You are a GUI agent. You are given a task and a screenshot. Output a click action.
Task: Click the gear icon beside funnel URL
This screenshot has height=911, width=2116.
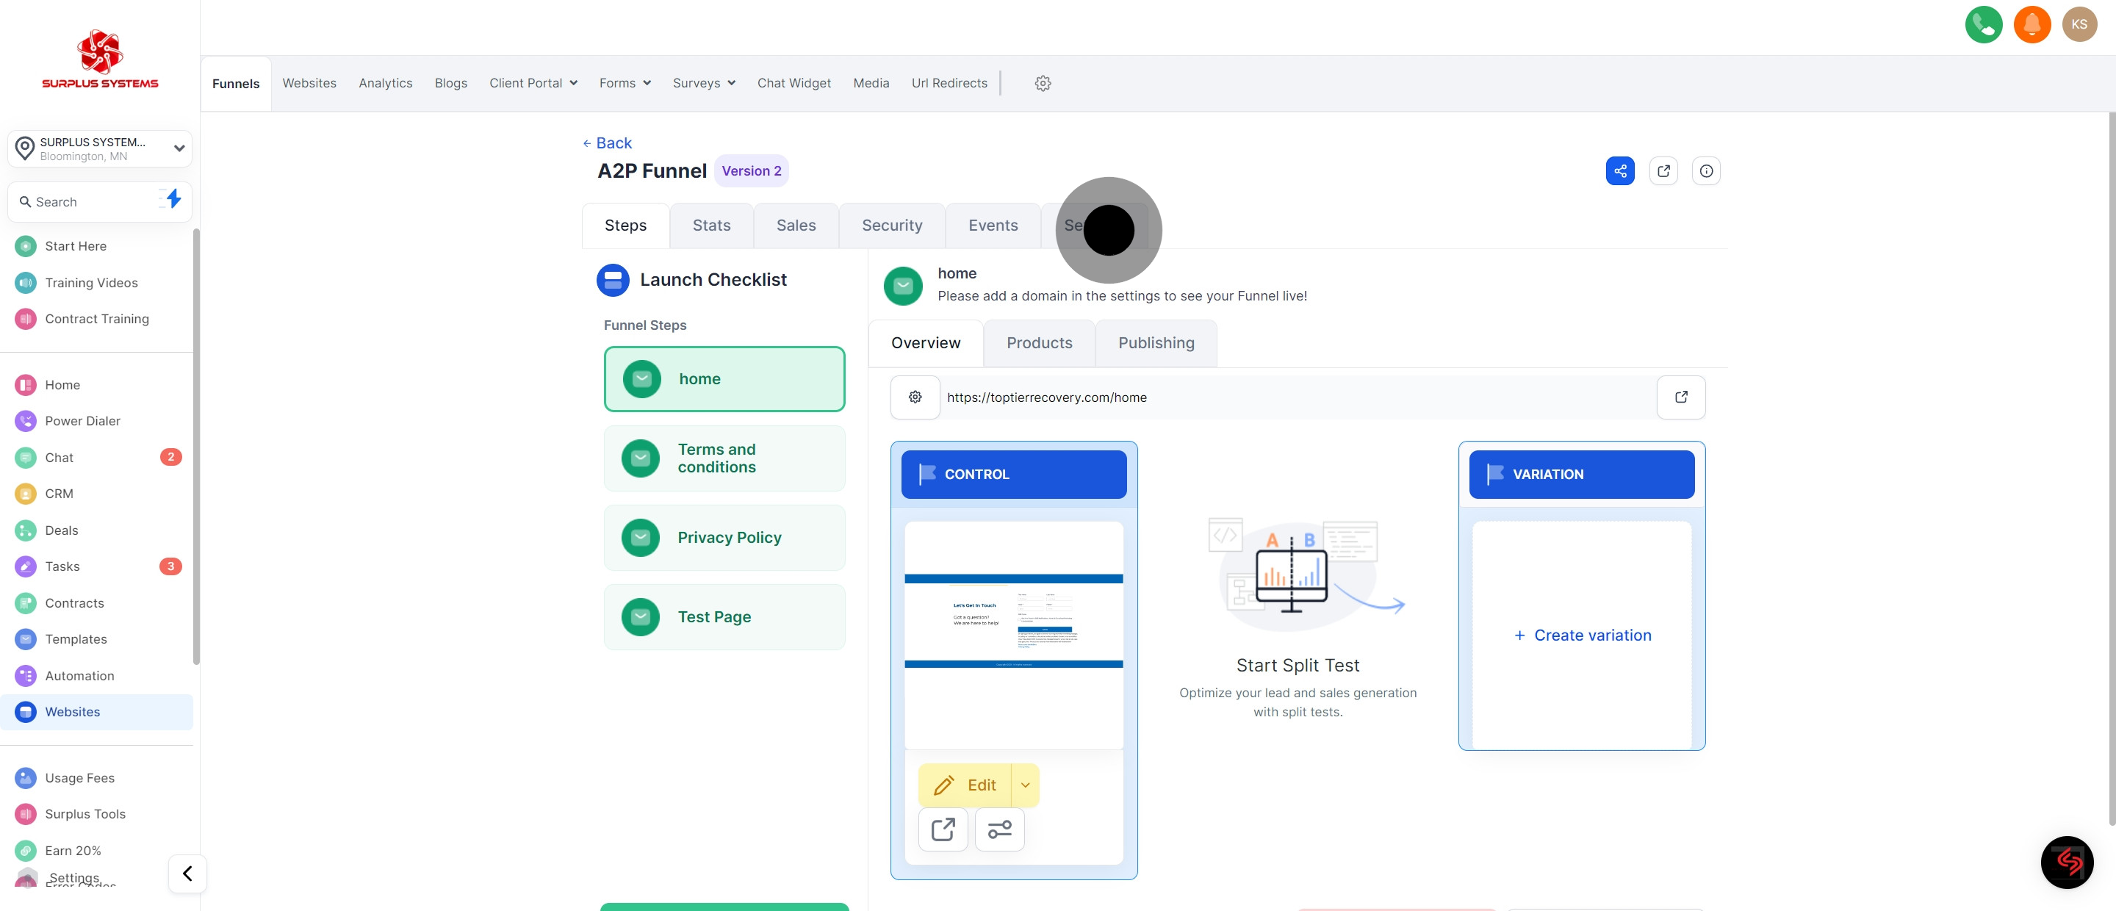click(915, 397)
